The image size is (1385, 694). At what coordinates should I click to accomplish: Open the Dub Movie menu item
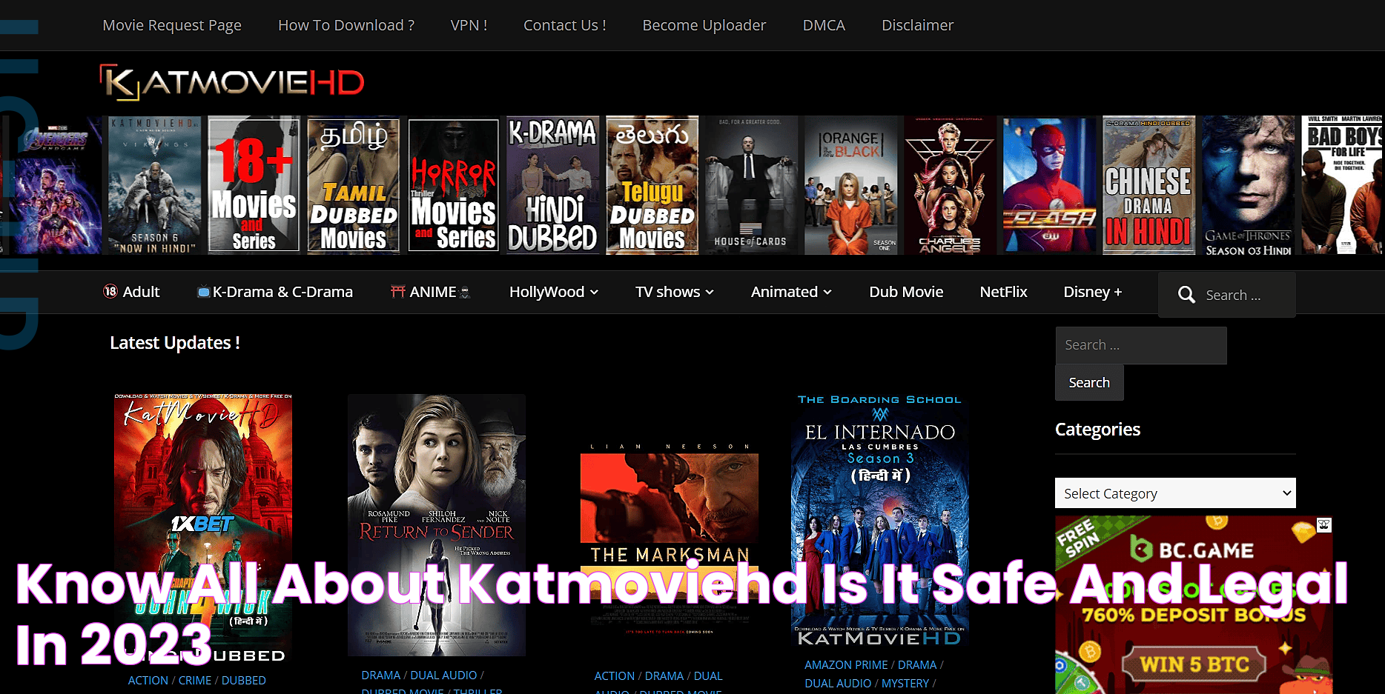click(906, 292)
